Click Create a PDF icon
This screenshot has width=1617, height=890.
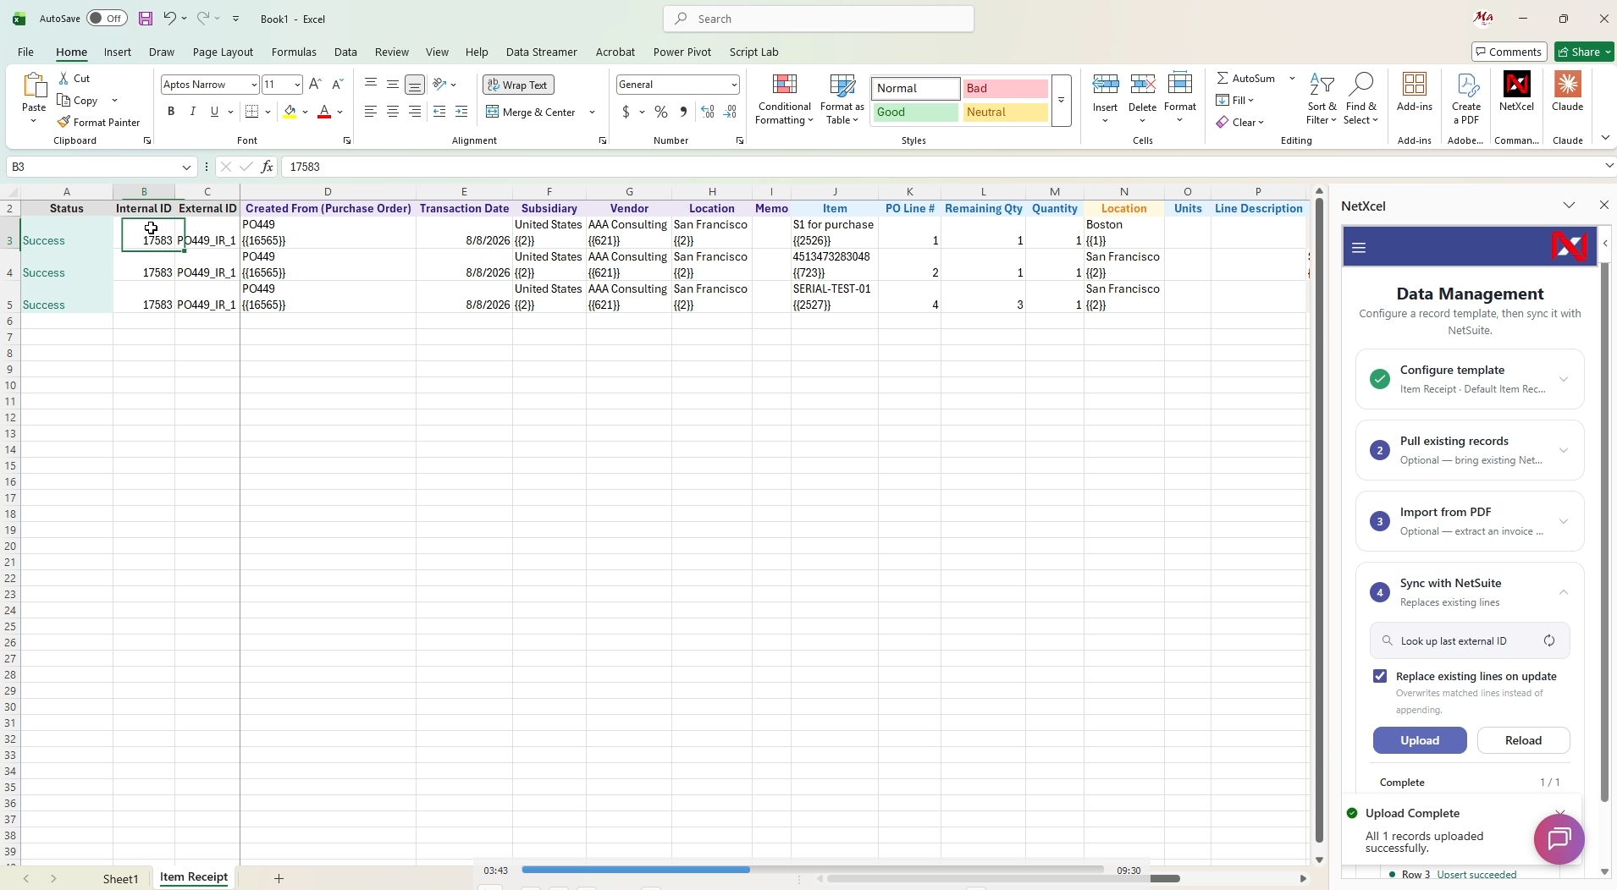1466,99
